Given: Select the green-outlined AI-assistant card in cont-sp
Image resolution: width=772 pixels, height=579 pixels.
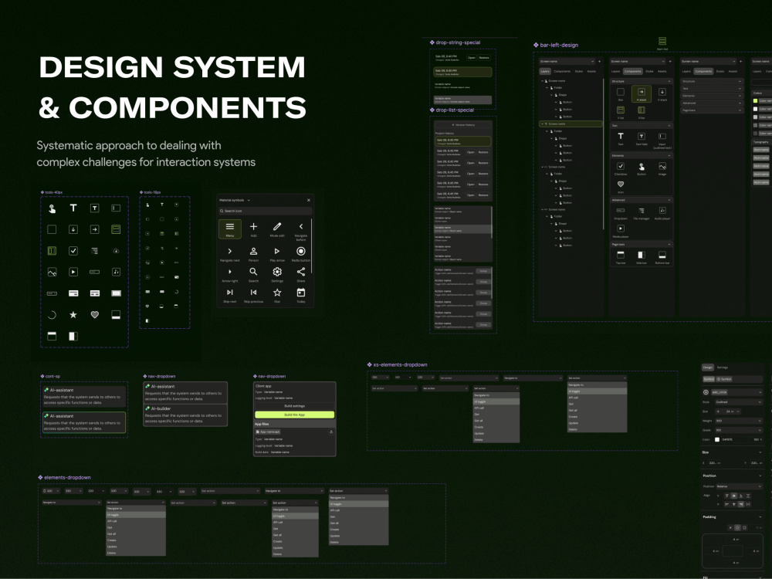Looking at the screenshot, I should pyautogui.click(x=83, y=422).
